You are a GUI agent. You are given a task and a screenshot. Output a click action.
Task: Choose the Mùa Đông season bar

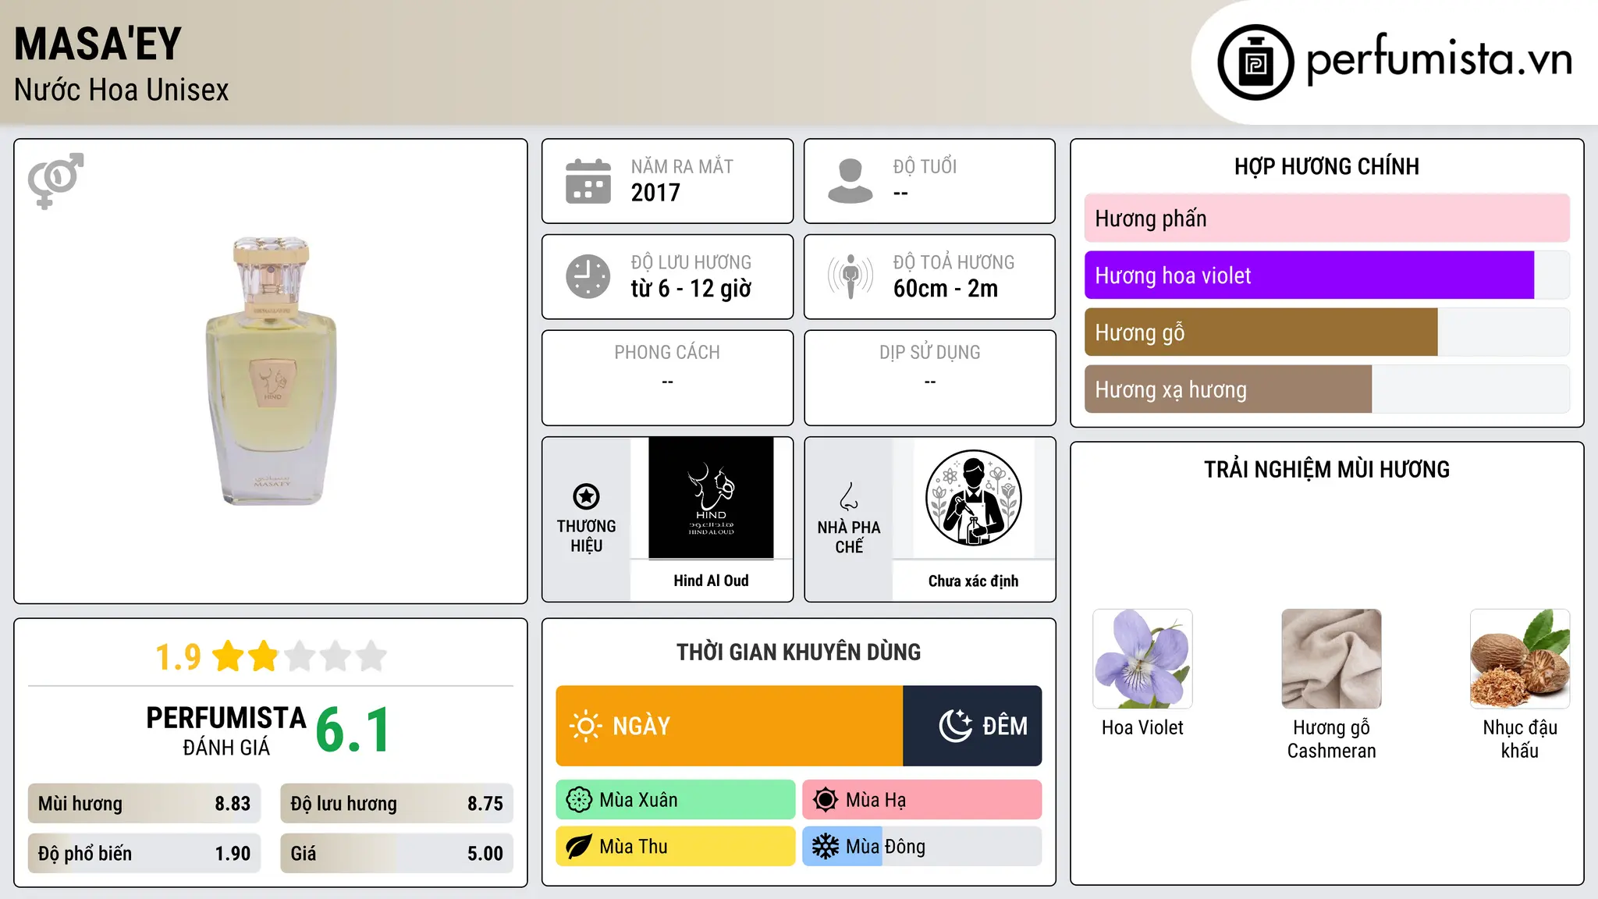click(x=922, y=847)
